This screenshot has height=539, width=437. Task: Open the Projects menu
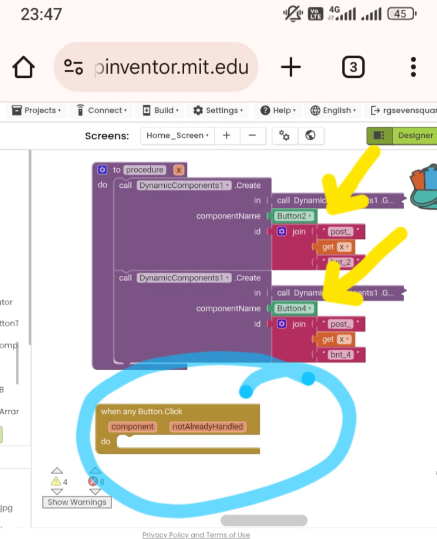pyautogui.click(x=36, y=111)
